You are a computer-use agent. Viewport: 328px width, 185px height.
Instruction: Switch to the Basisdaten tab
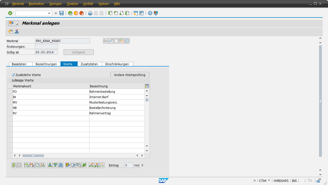[x=19, y=64]
